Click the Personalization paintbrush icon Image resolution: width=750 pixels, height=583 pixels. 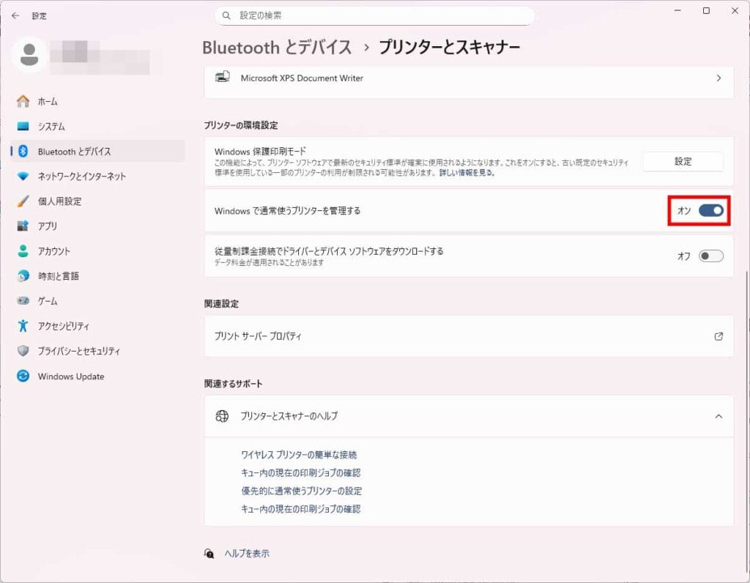[x=23, y=201]
